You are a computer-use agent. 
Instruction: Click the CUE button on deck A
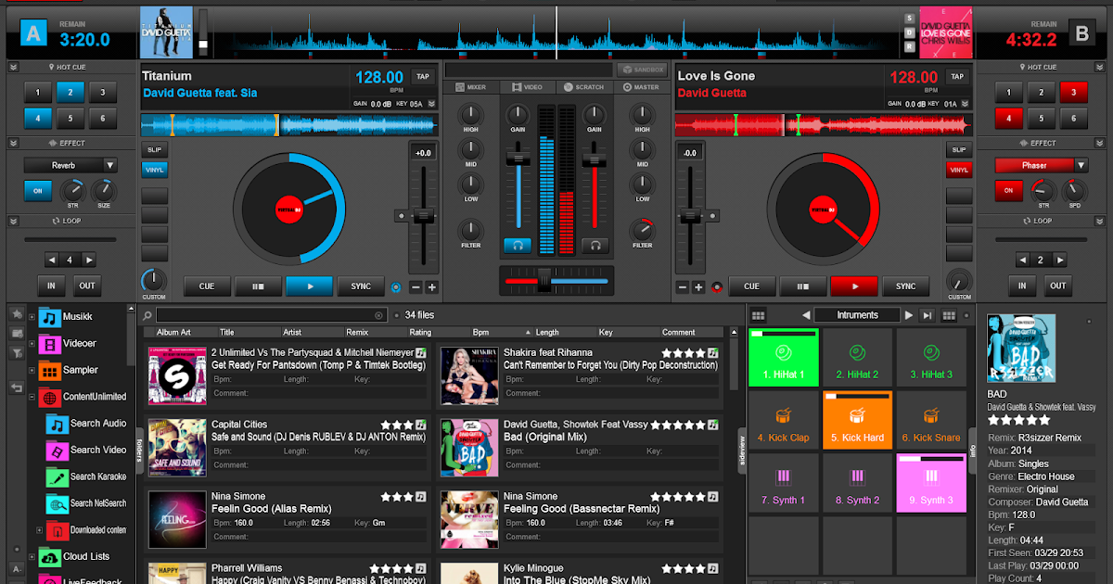(207, 286)
